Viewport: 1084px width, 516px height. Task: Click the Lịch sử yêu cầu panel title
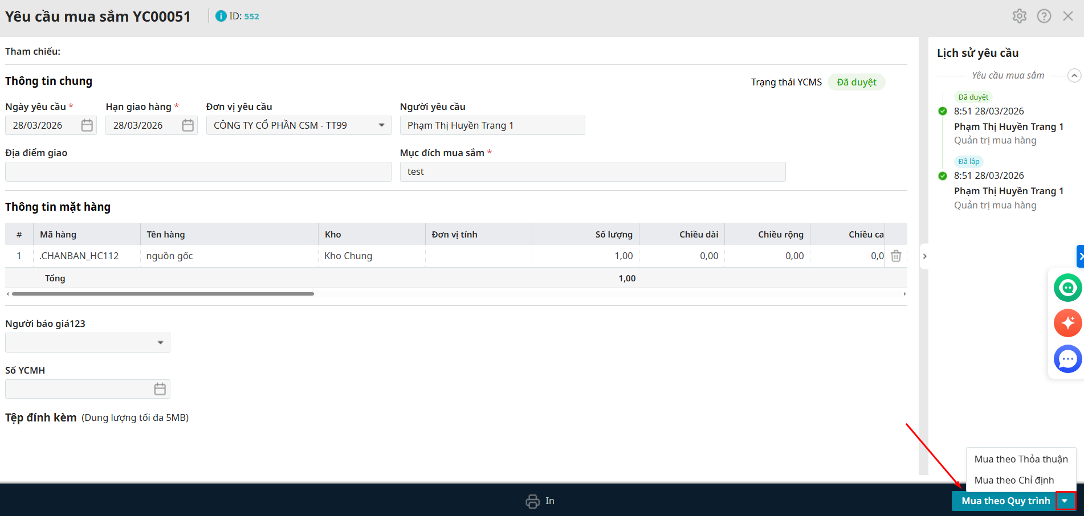(x=978, y=53)
